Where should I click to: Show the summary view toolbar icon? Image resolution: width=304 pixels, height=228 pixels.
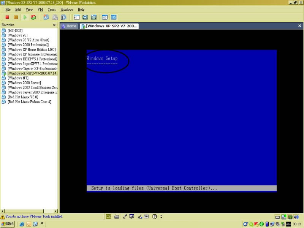pos(105,17)
